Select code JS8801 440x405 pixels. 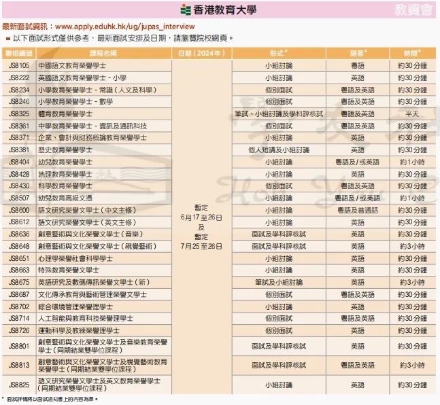(19, 346)
